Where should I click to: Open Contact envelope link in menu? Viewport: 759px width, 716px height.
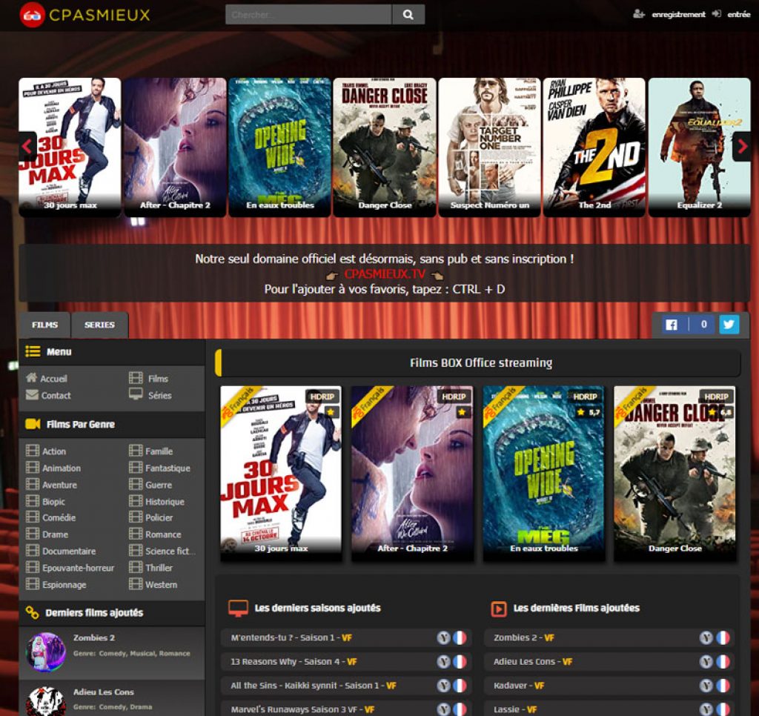coord(49,395)
